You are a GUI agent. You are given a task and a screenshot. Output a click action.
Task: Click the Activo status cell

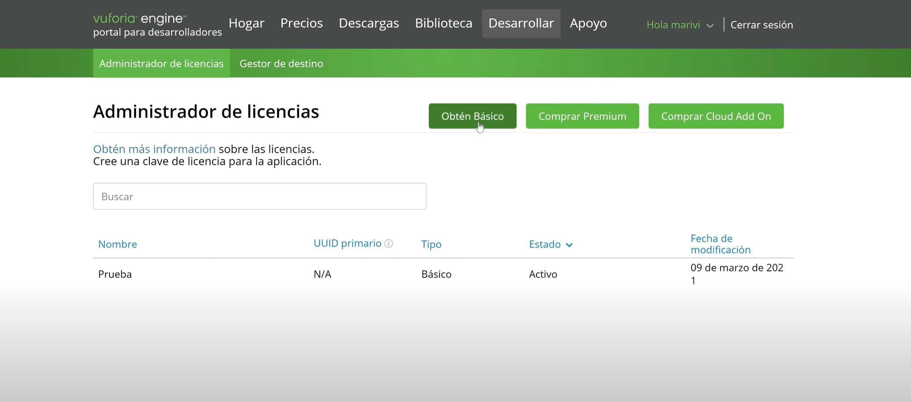pyautogui.click(x=543, y=274)
